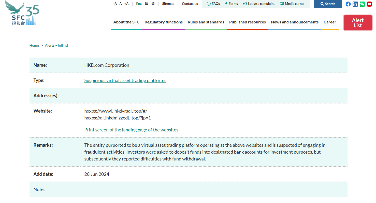This screenshot has width=376, height=203.
Task: Open FAQs with question mark icon
Action: 213,4
